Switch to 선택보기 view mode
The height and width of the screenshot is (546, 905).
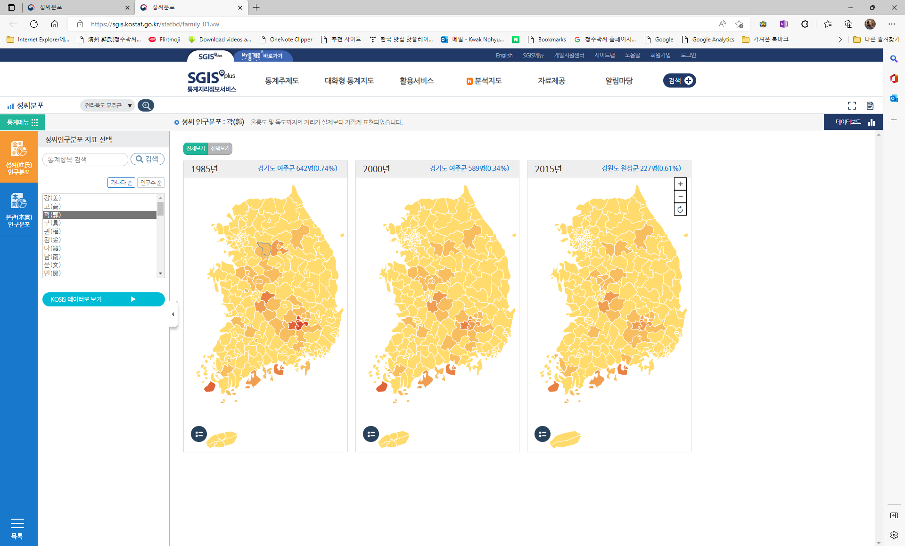220,149
